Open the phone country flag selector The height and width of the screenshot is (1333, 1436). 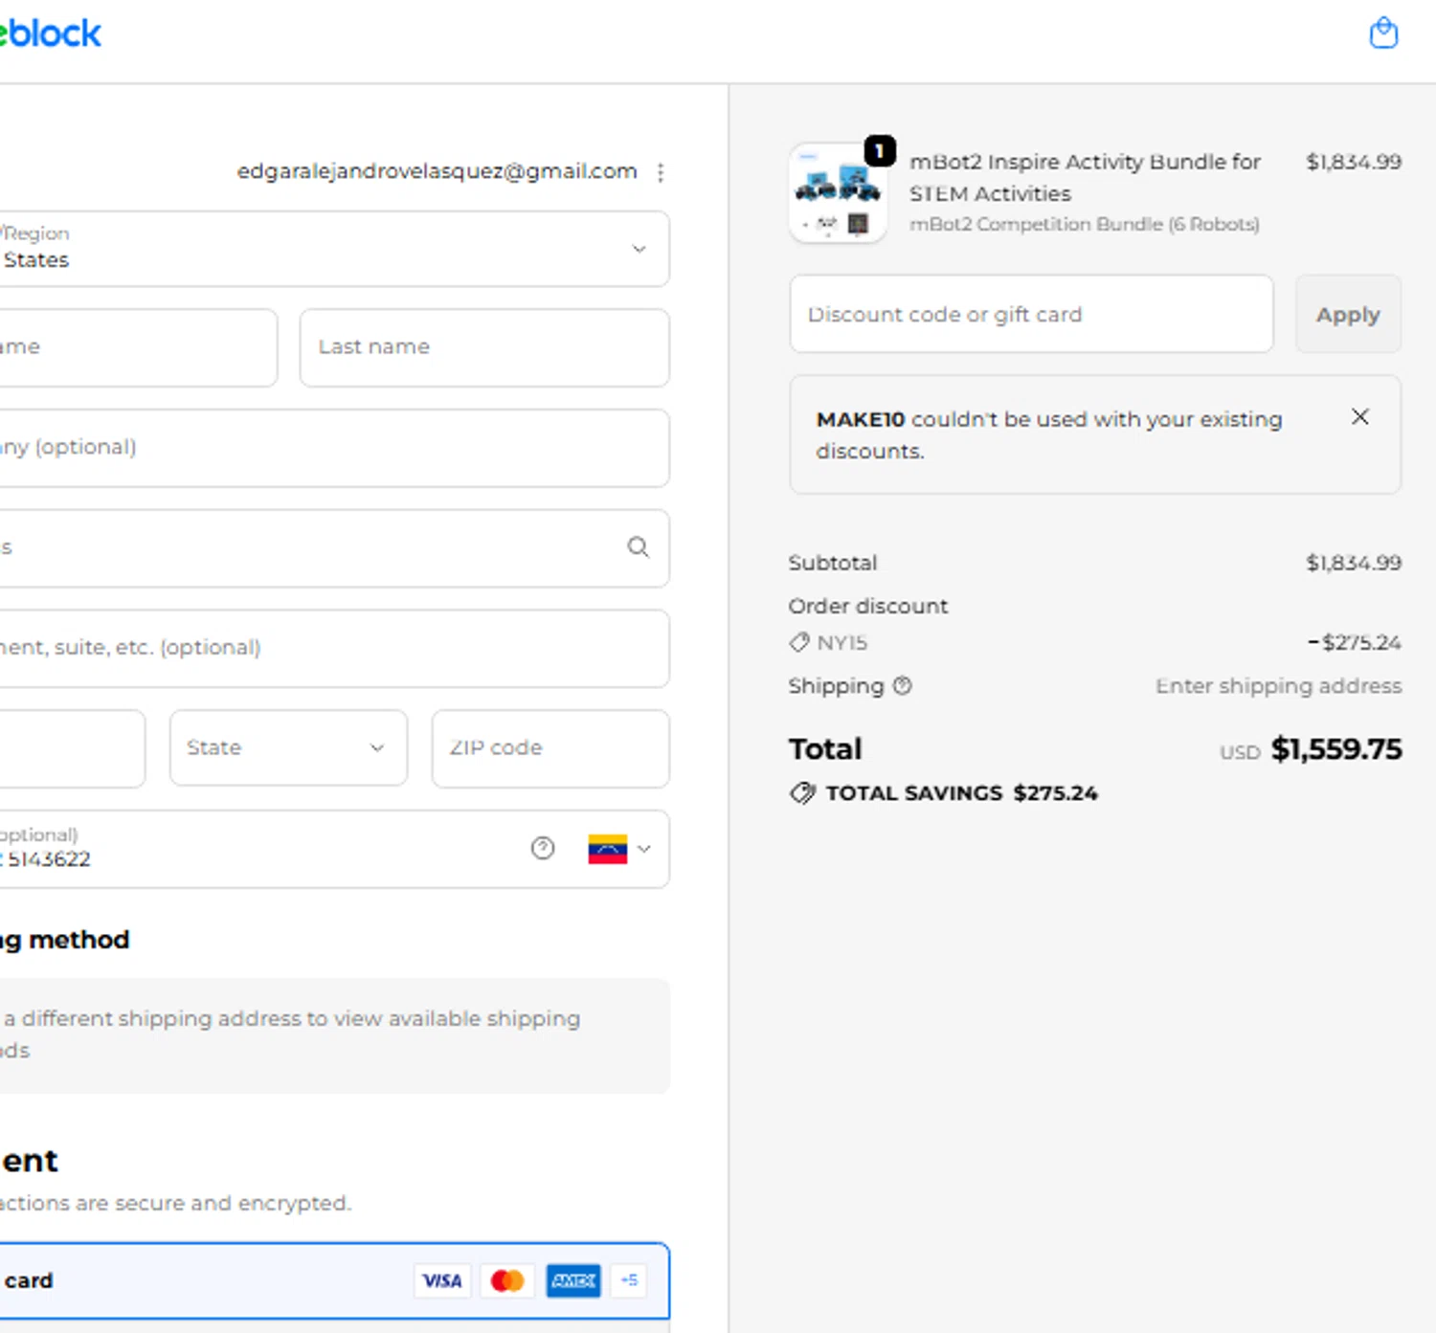[x=619, y=849]
